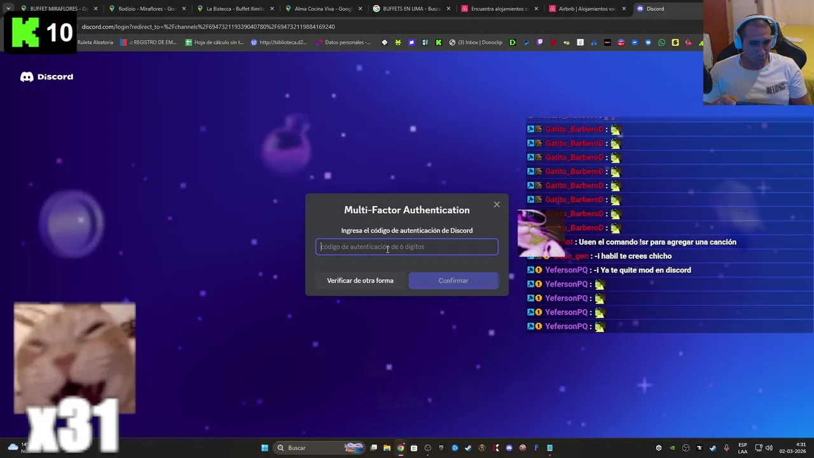Screen dimensions: 814x458
Task: Click the webcam feed at top right
Action: coord(759,52)
